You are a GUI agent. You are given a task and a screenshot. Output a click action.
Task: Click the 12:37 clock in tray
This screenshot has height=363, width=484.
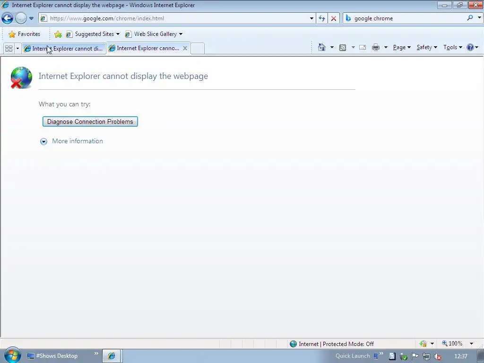(x=461, y=356)
